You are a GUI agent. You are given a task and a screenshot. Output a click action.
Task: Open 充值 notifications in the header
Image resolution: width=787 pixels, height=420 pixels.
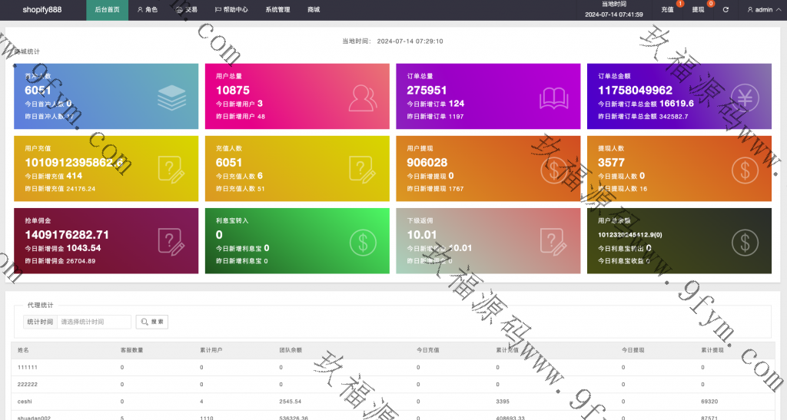click(x=667, y=10)
